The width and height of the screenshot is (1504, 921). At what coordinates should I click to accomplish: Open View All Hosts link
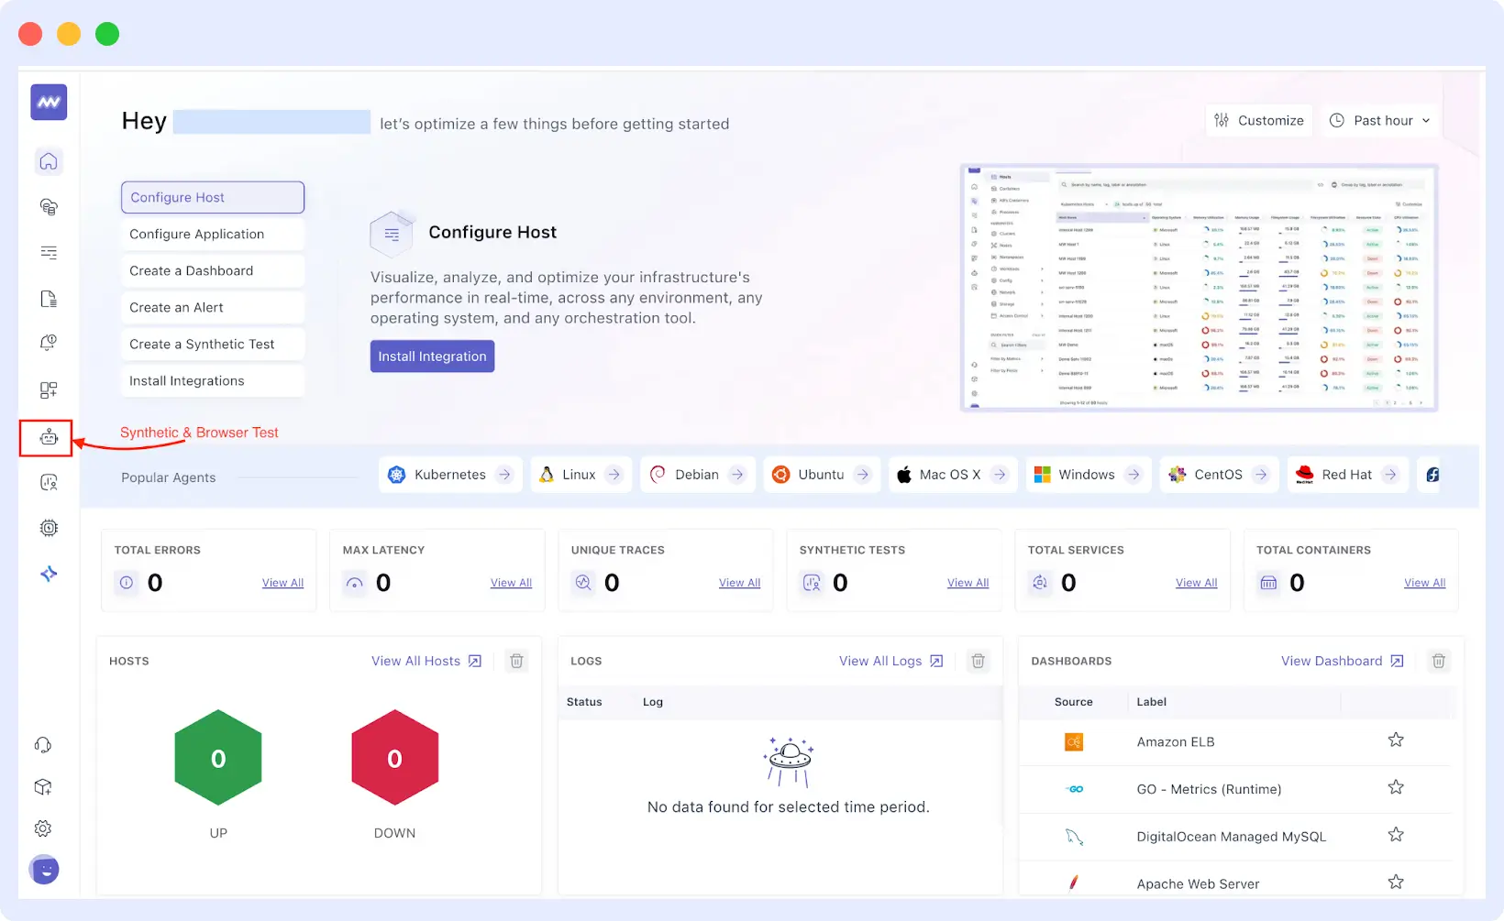coord(416,661)
